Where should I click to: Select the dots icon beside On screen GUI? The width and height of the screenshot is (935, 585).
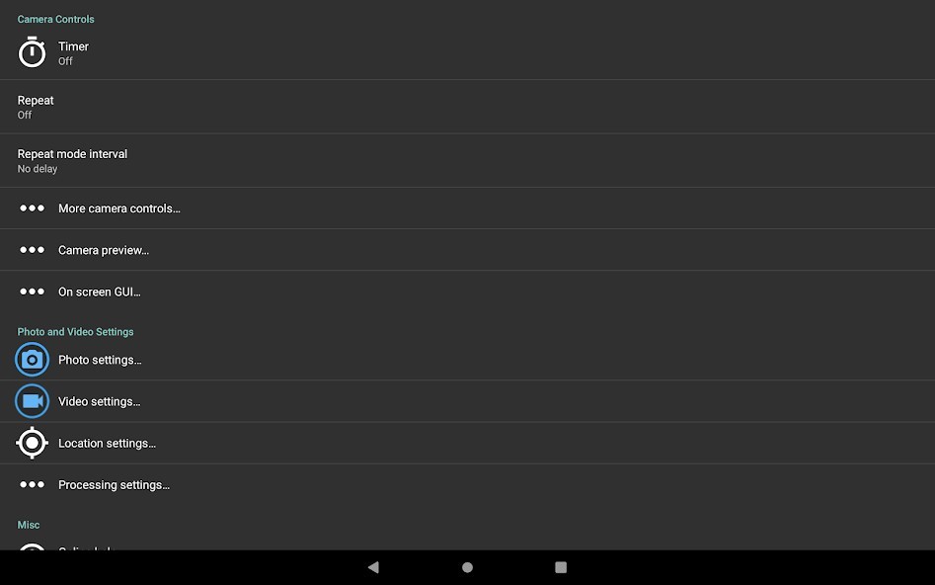point(32,292)
